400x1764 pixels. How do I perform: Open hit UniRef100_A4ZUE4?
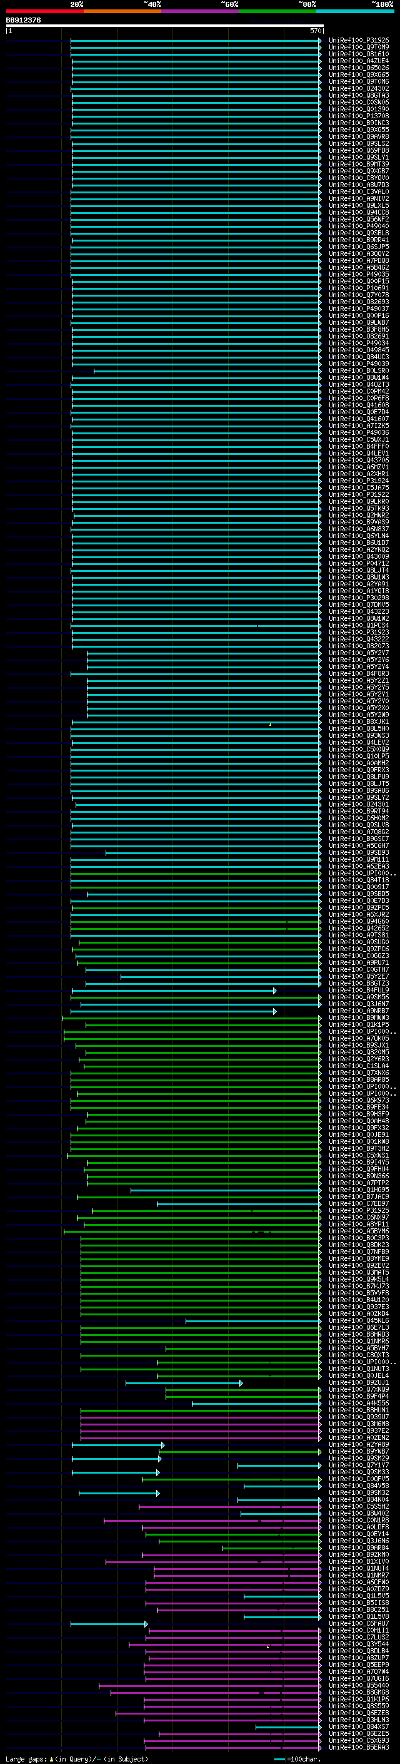pyautogui.click(x=359, y=61)
